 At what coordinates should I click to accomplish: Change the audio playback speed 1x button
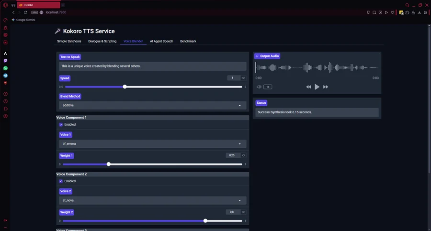268,87
